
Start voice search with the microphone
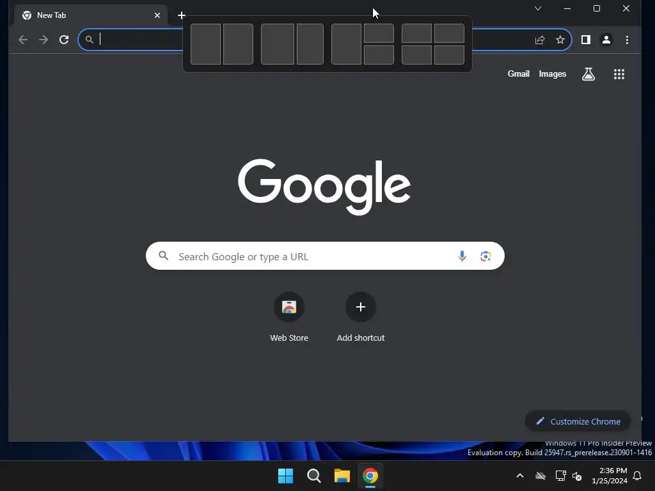point(462,256)
